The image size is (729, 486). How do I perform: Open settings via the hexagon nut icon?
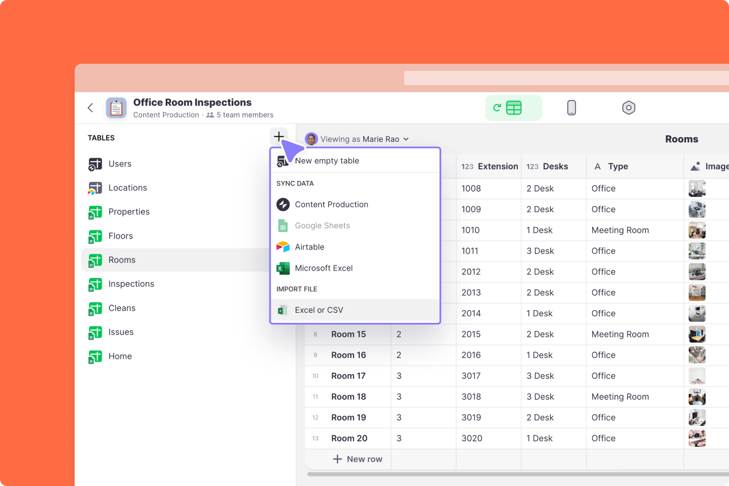pyautogui.click(x=629, y=108)
